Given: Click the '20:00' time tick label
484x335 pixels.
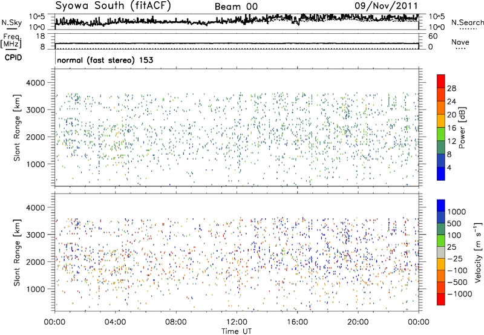Looking at the screenshot, I should click(x=358, y=322).
